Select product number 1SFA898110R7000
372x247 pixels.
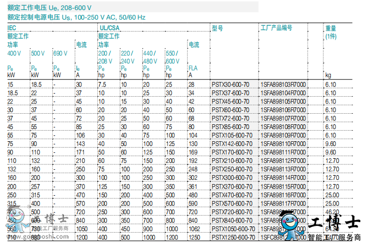pyautogui.click(x=283, y=144)
